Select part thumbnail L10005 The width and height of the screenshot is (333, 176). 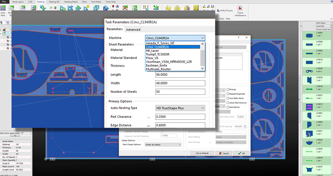[309, 35]
